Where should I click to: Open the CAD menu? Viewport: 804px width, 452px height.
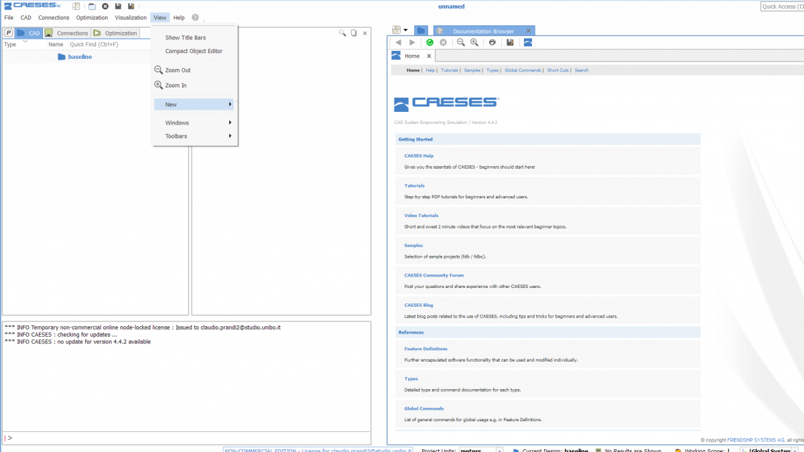(25, 17)
